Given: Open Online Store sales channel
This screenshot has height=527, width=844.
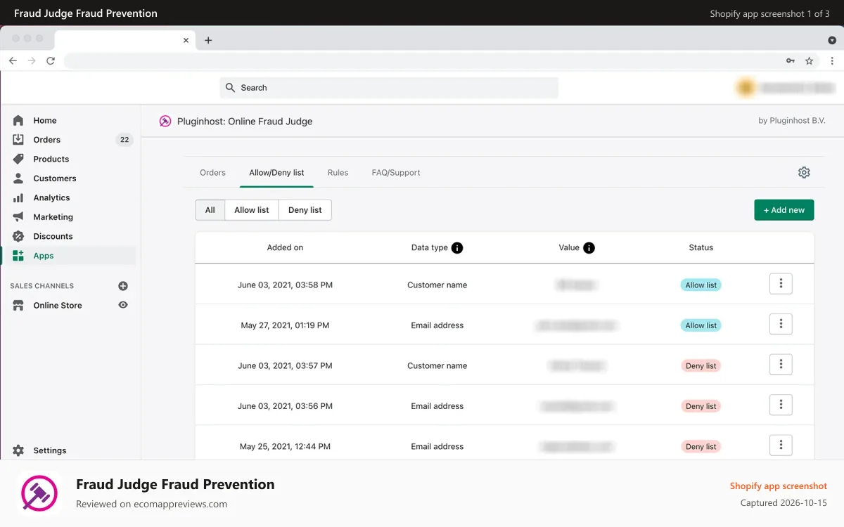Looking at the screenshot, I should [58, 305].
